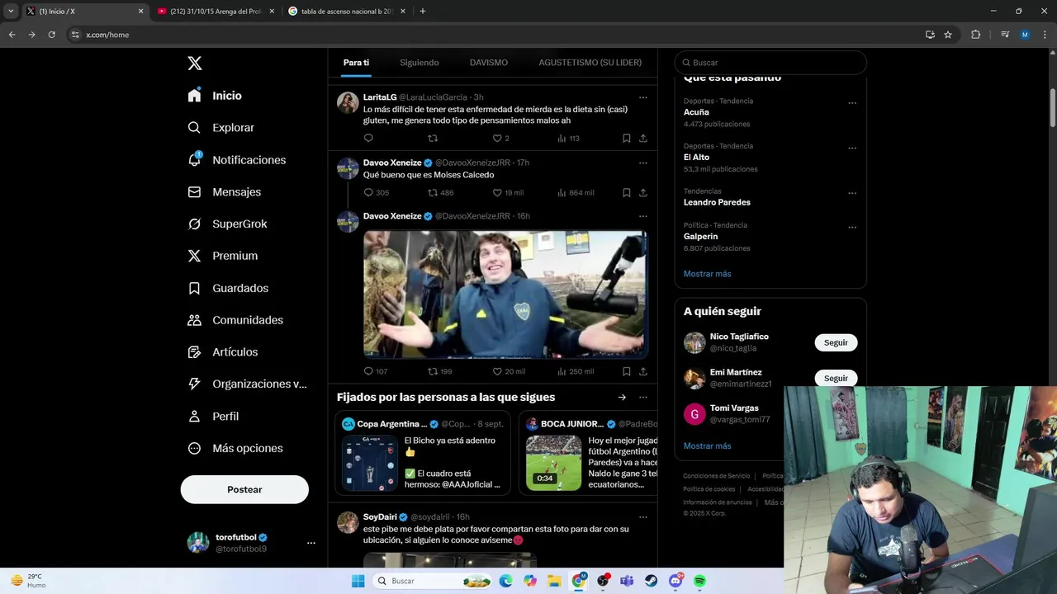Open Artículos in the sidebar

point(222,352)
